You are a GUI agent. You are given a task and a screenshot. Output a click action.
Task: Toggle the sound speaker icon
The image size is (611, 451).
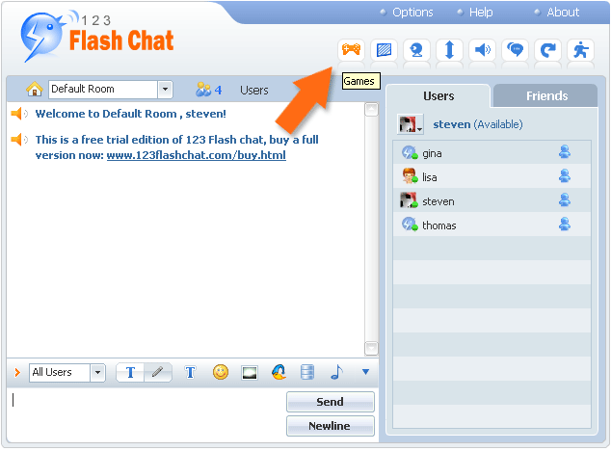coord(483,50)
